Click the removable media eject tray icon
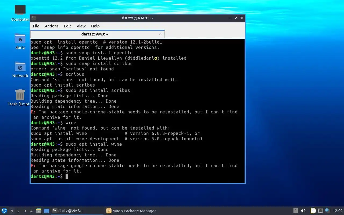 point(295,211)
